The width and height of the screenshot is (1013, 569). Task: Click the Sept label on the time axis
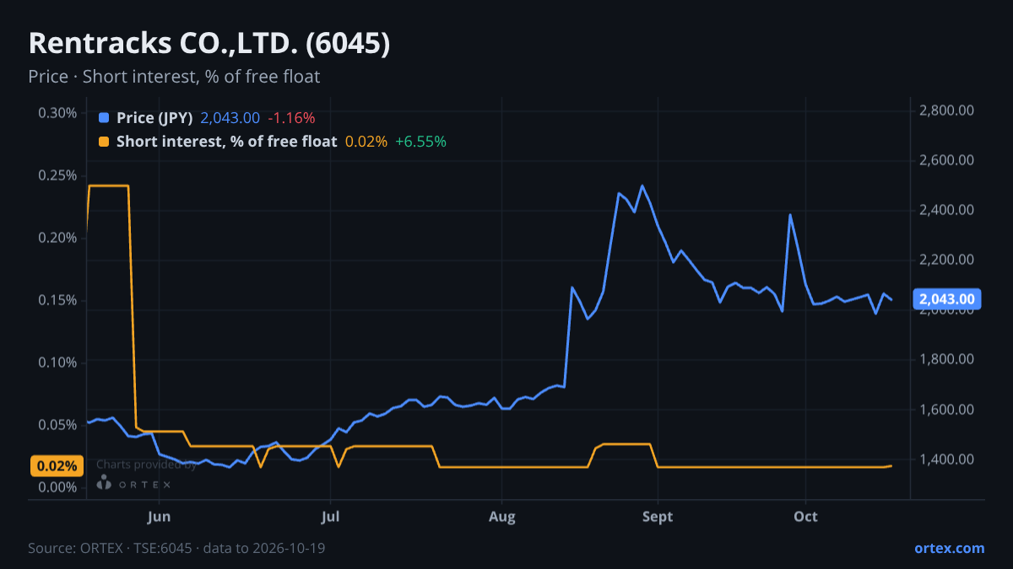point(658,517)
